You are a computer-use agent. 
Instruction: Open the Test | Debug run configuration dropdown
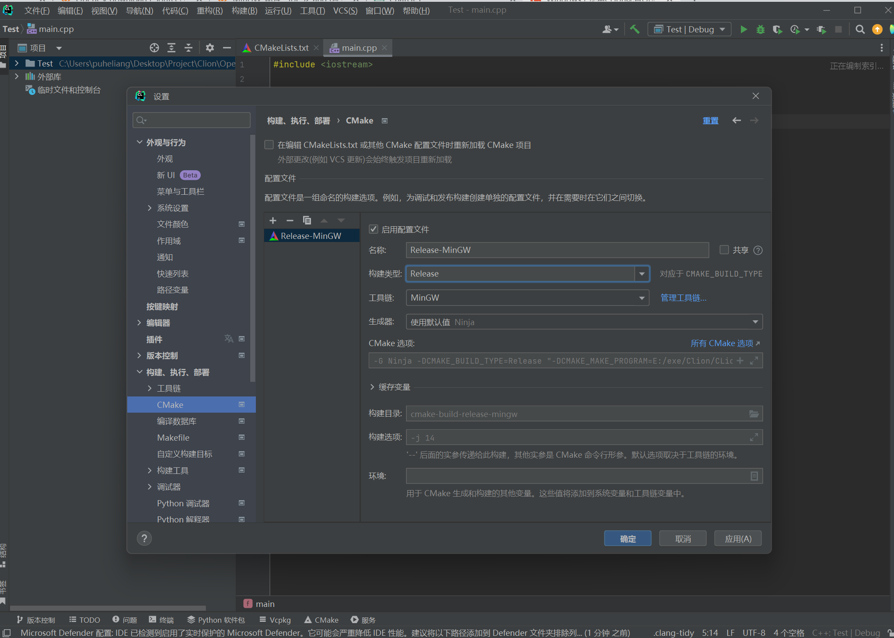click(x=689, y=29)
